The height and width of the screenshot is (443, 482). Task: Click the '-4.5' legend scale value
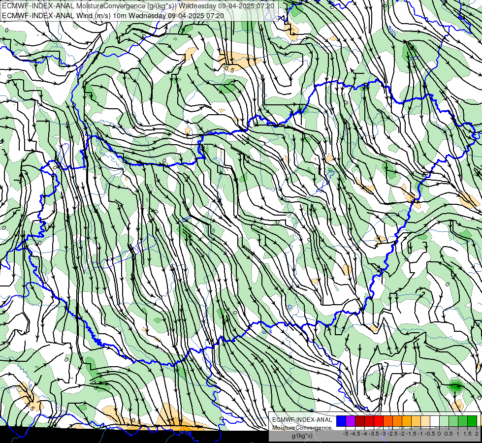[x=355, y=434]
